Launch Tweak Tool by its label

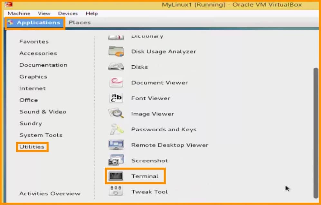click(149, 192)
